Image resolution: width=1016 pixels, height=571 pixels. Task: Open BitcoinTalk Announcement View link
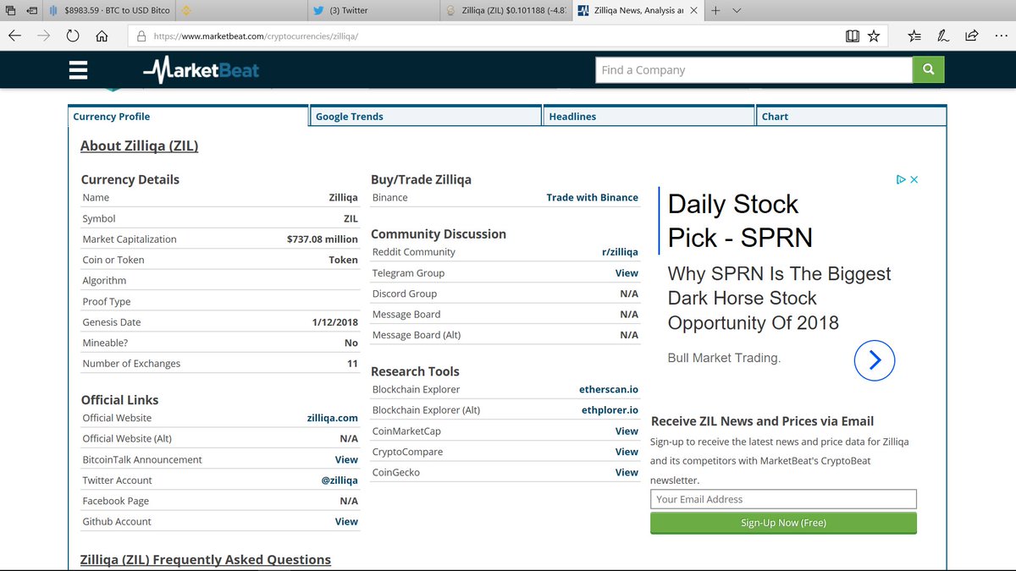coord(346,459)
